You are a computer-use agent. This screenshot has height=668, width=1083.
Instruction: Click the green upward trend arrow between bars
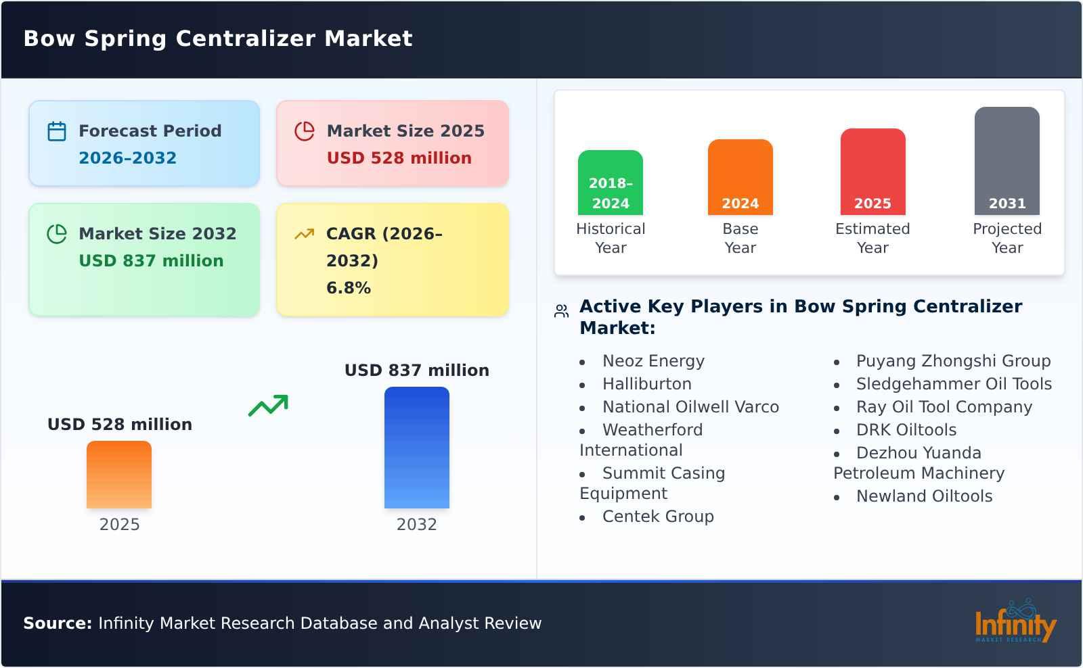coord(268,406)
